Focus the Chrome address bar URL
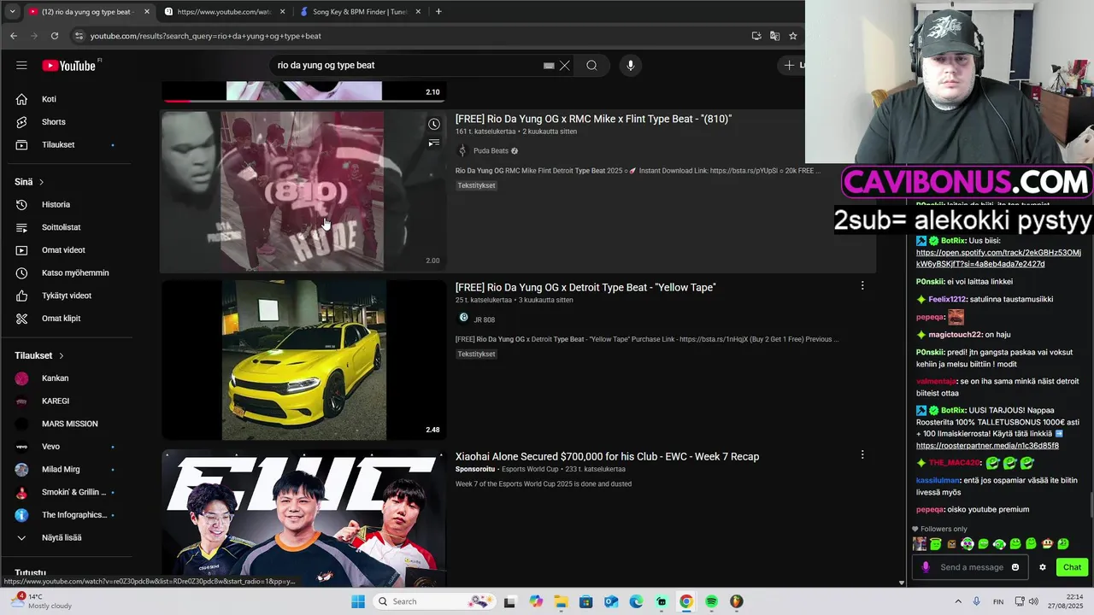1094x615 pixels. [x=206, y=36]
